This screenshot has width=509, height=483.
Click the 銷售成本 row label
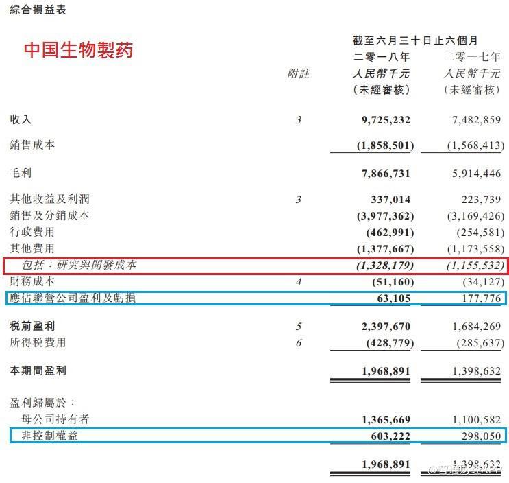click(x=32, y=145)
